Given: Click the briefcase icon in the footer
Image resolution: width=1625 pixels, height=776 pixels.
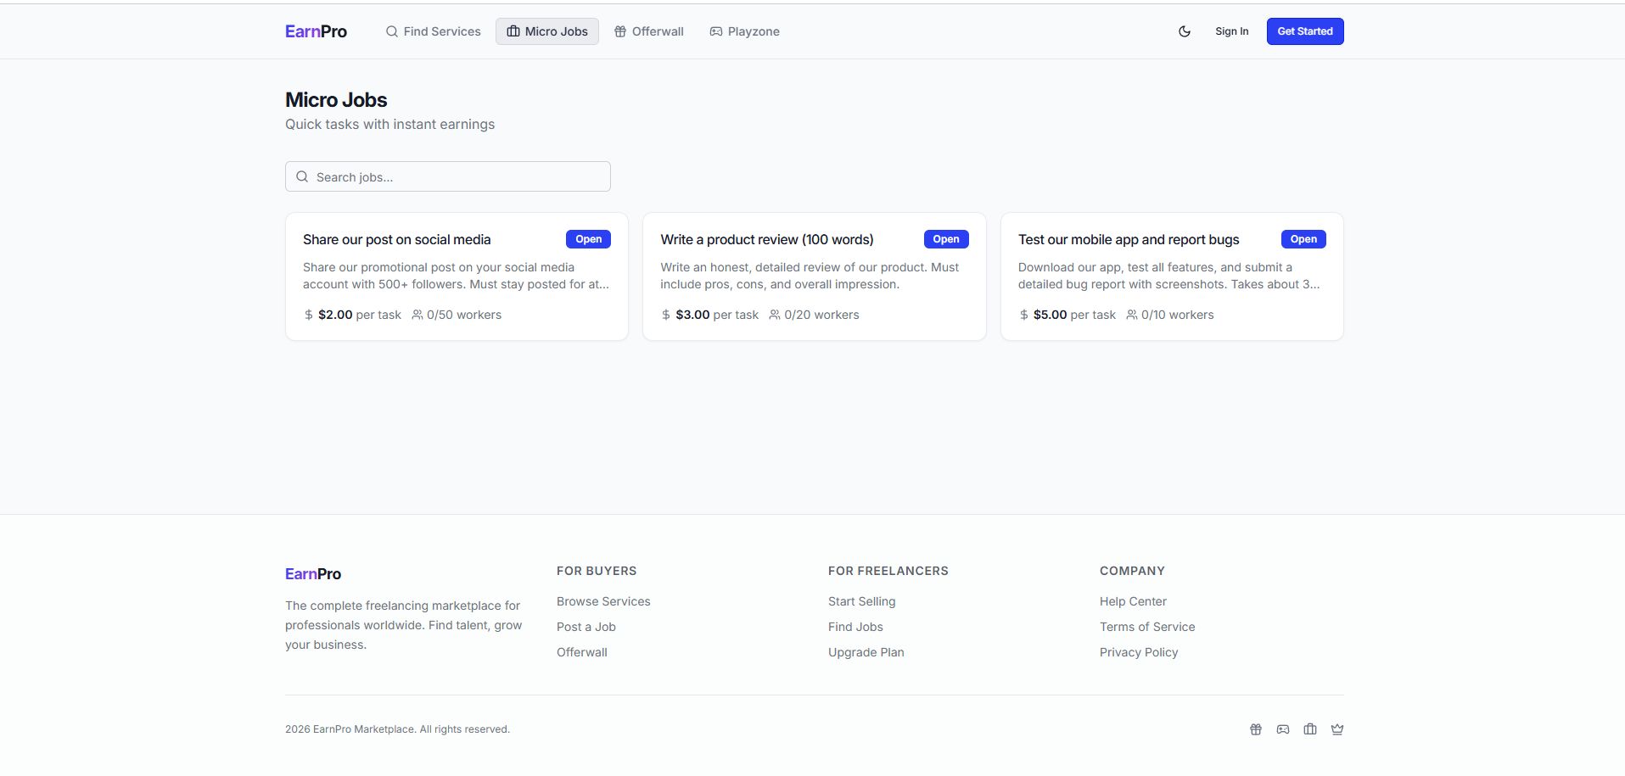Looking at the screenshot, I should (x=1310, y=729).
